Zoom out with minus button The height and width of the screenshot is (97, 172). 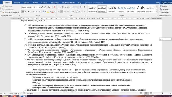coord(155,93)
